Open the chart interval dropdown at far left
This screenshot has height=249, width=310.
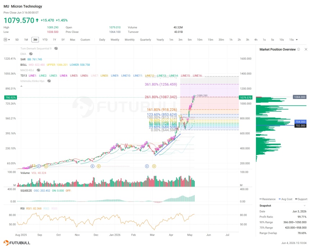[7, 40]
